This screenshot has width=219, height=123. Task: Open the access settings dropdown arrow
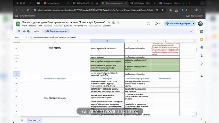click(193, 24)
